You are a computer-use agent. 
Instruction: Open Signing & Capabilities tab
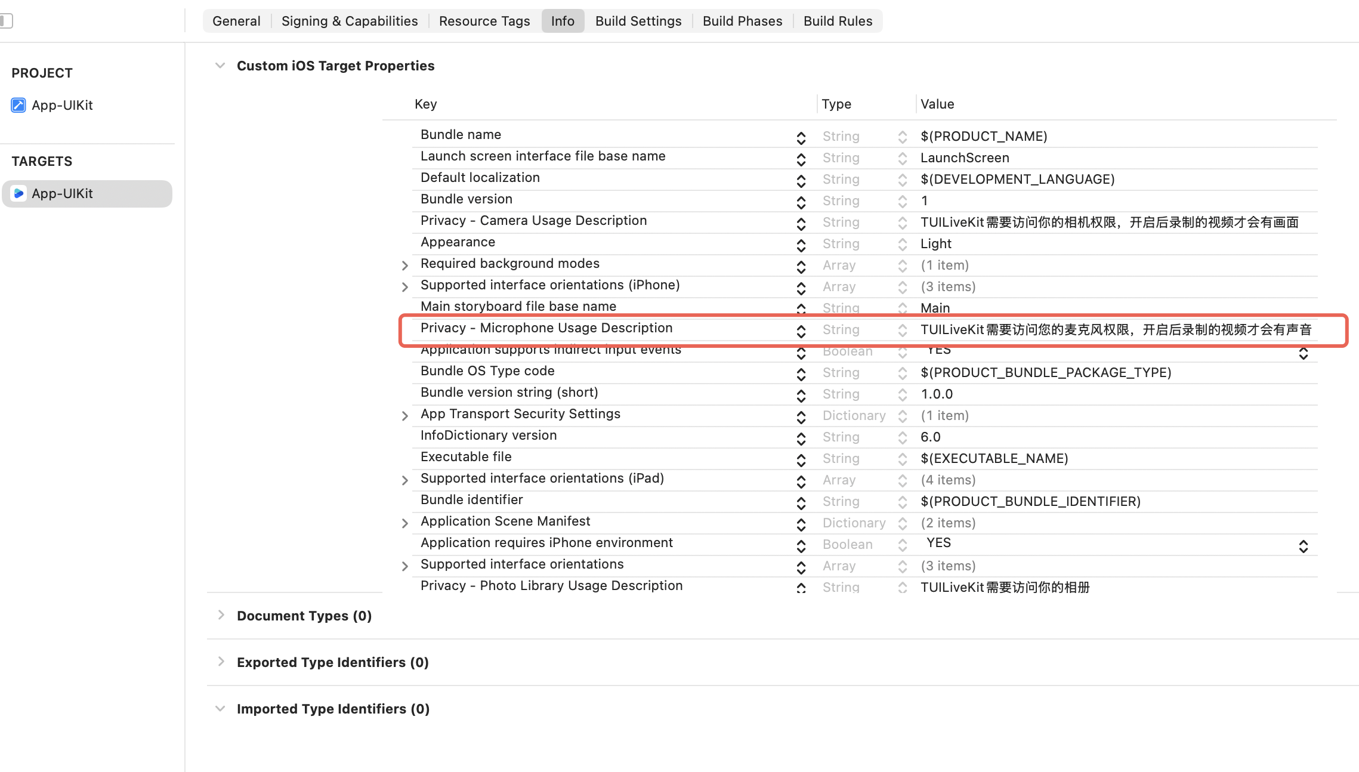click(x=349, y=21)
